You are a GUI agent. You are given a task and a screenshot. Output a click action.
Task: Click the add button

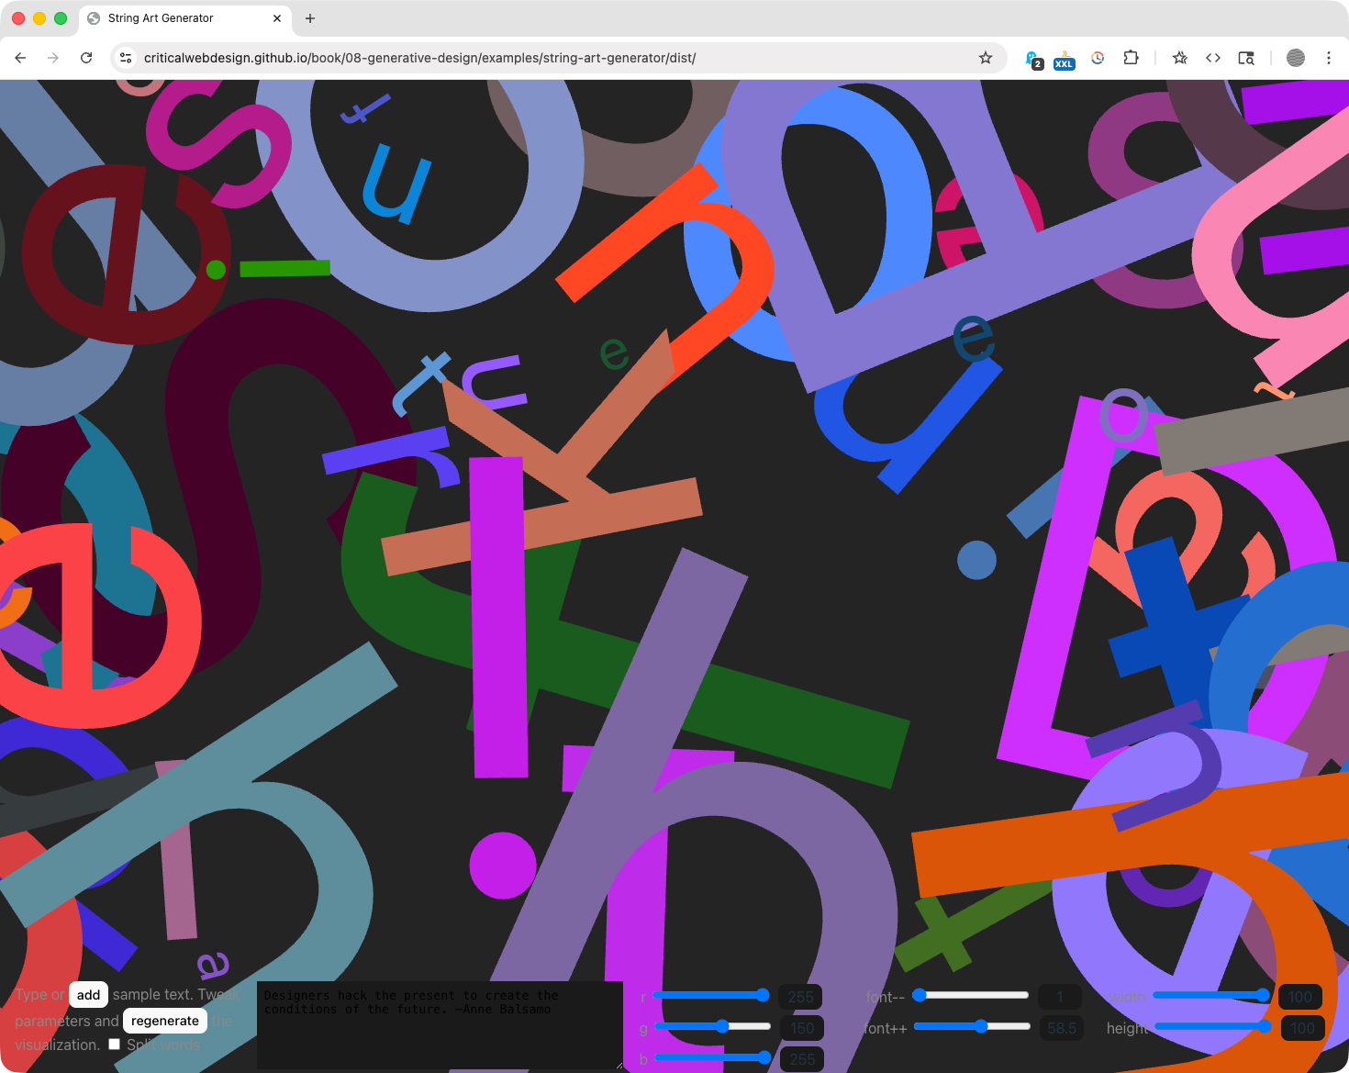click(x=89, y=995)
